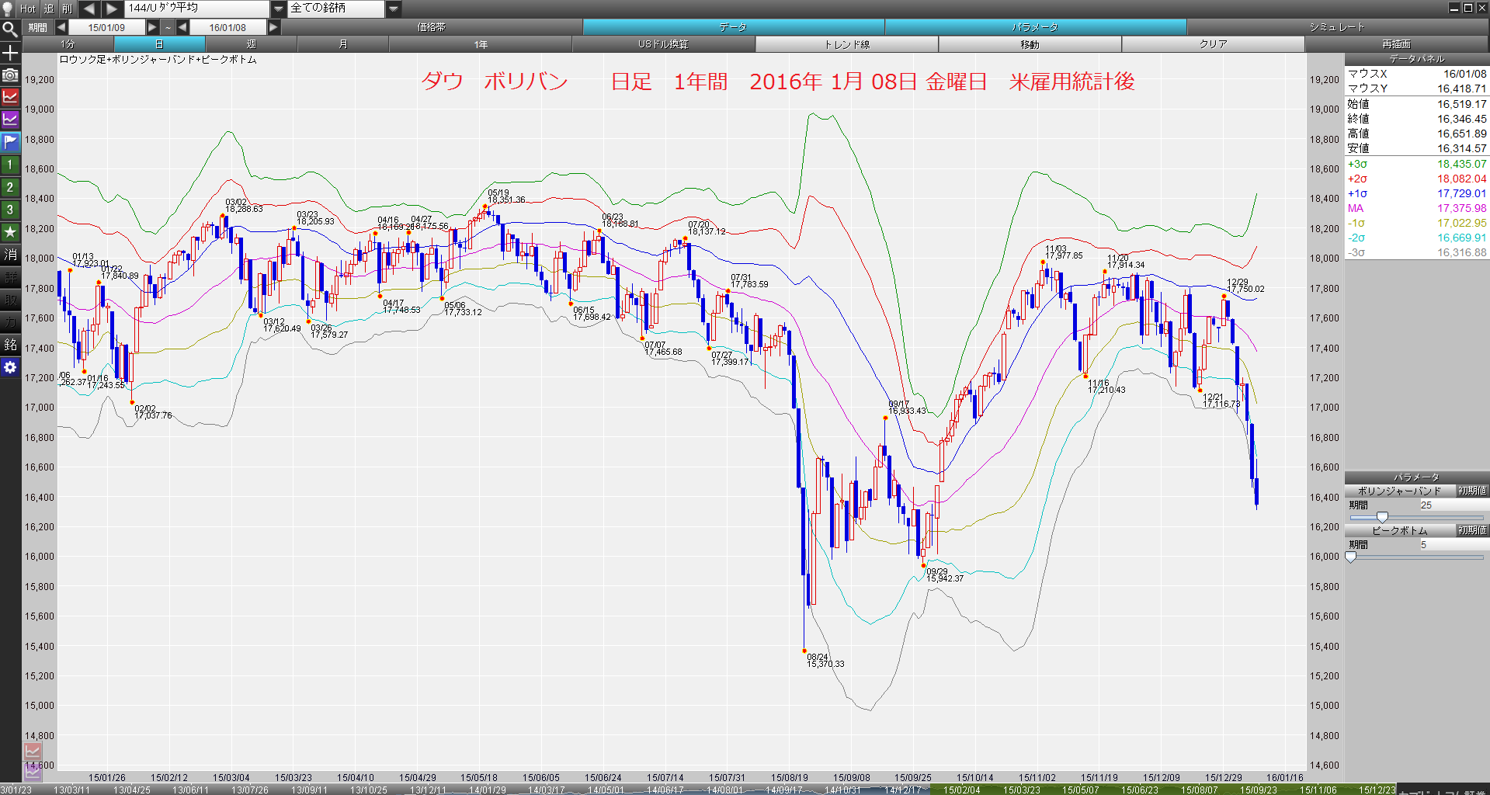This screenshot has width=1490, height=795.
Task: Open the 価格帯 tab
Action: [431, 27]
